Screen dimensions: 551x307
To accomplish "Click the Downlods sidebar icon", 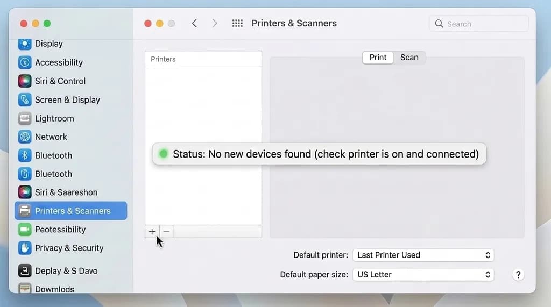I will point(25,288).
